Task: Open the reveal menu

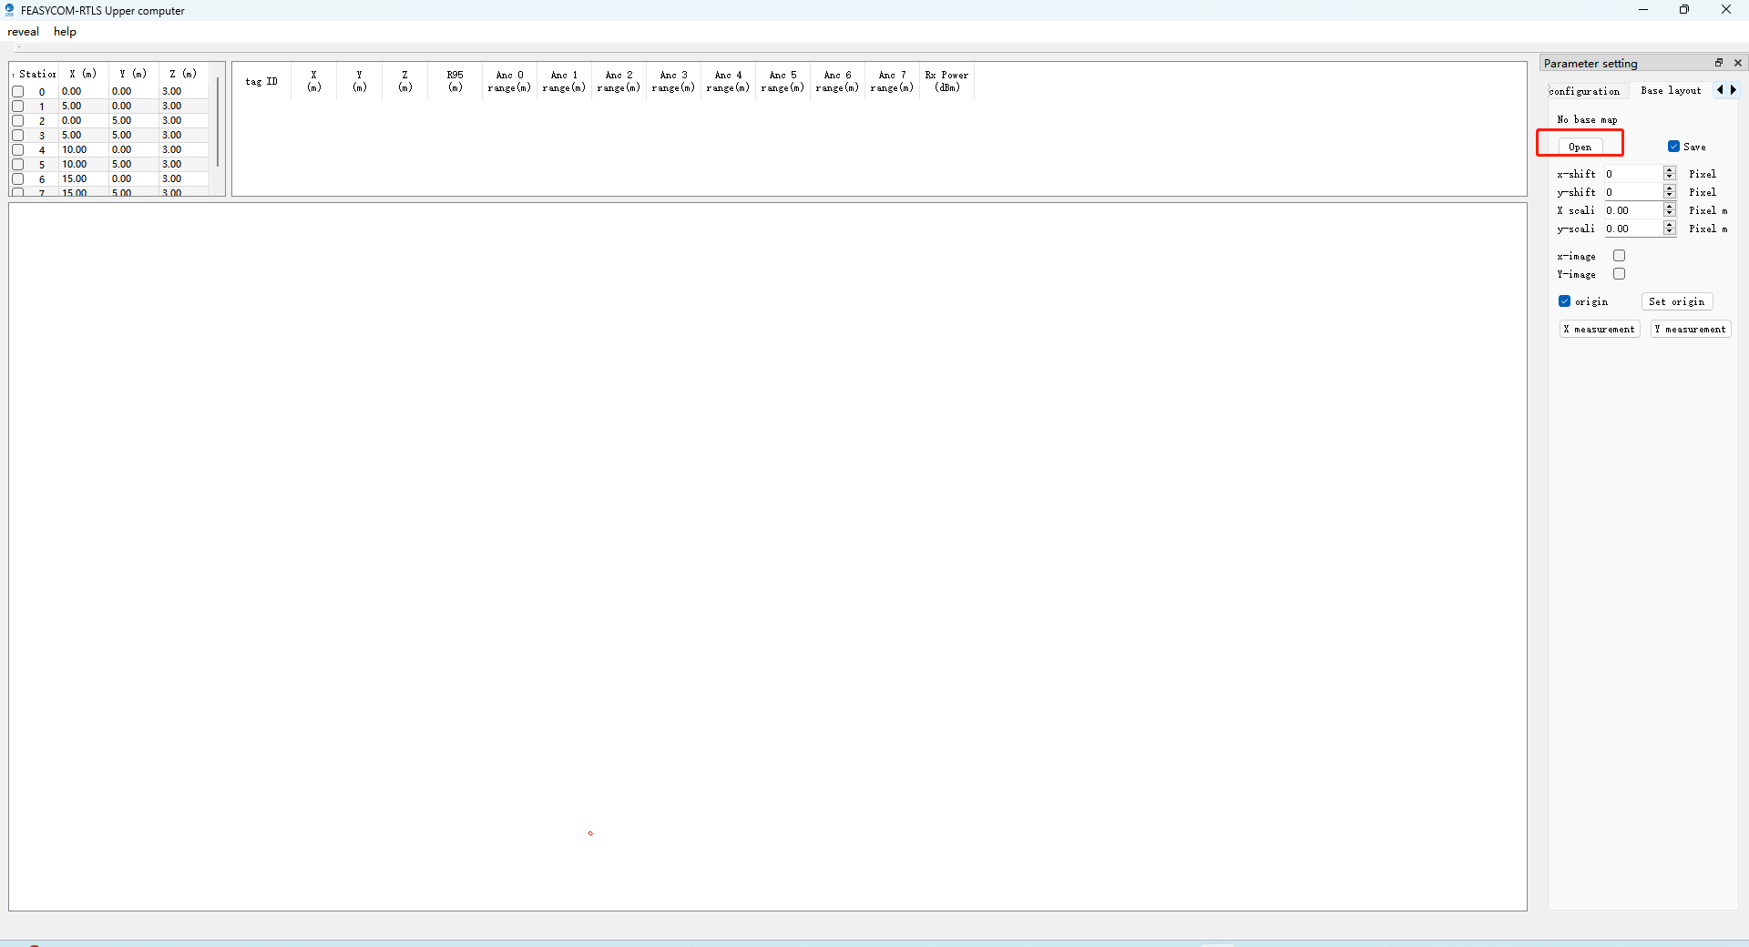Action: click(23, 31)
